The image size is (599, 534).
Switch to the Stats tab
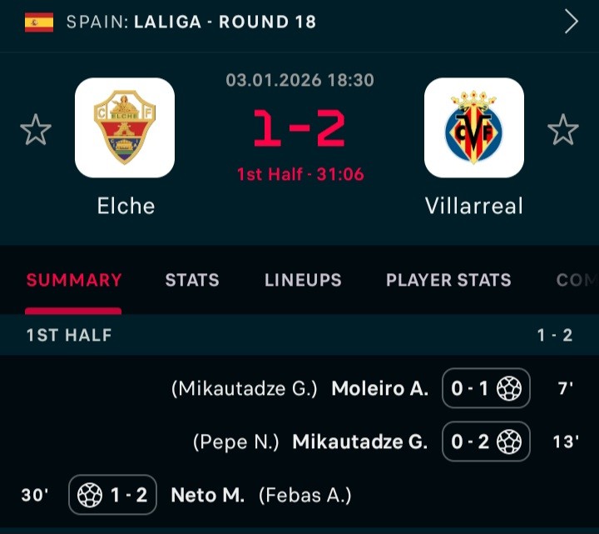coord(192,281)
